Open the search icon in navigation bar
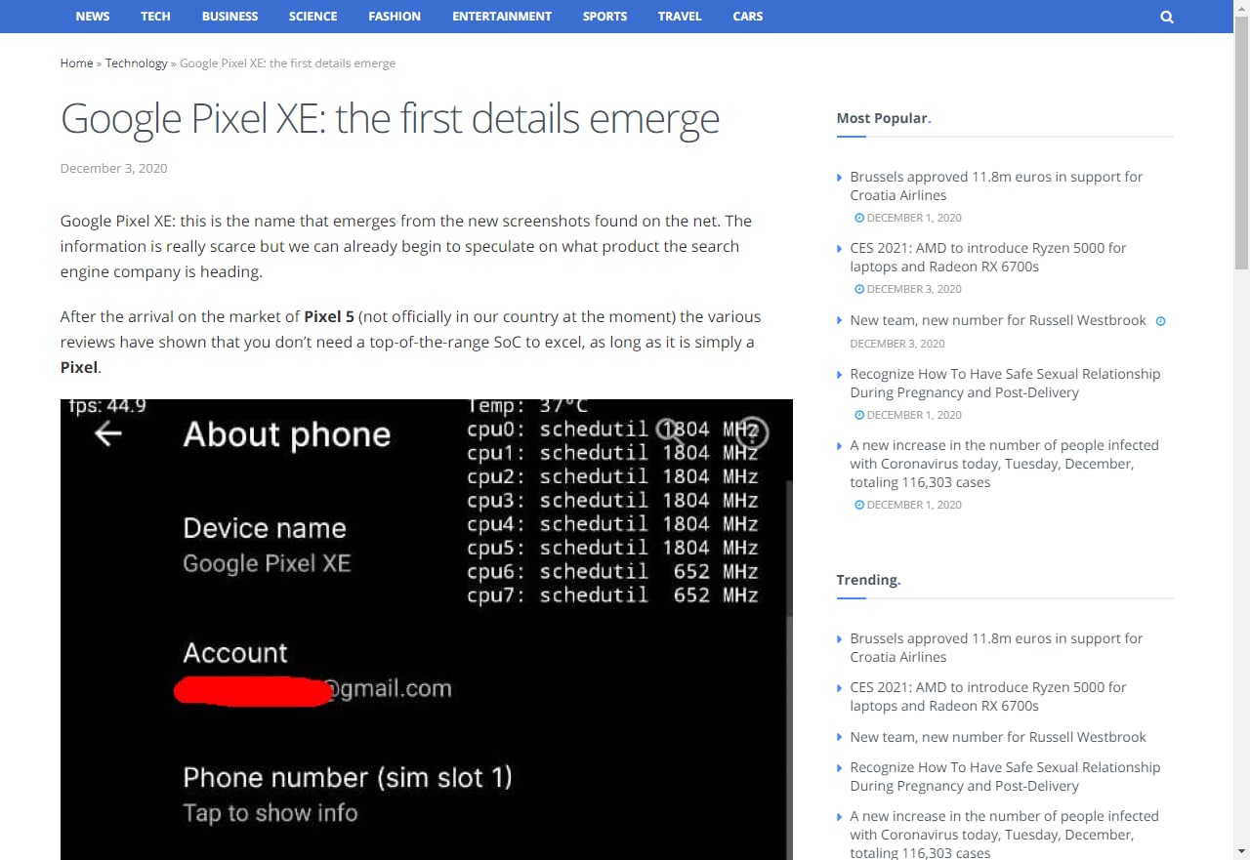 [x=1167, y=17]
